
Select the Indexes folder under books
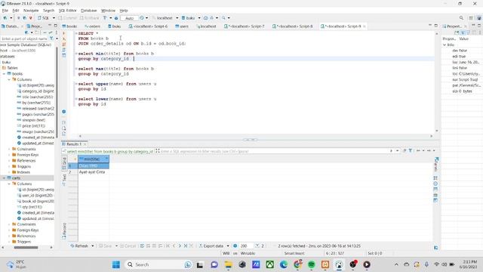pyautogui.click(x=21, y=172)
